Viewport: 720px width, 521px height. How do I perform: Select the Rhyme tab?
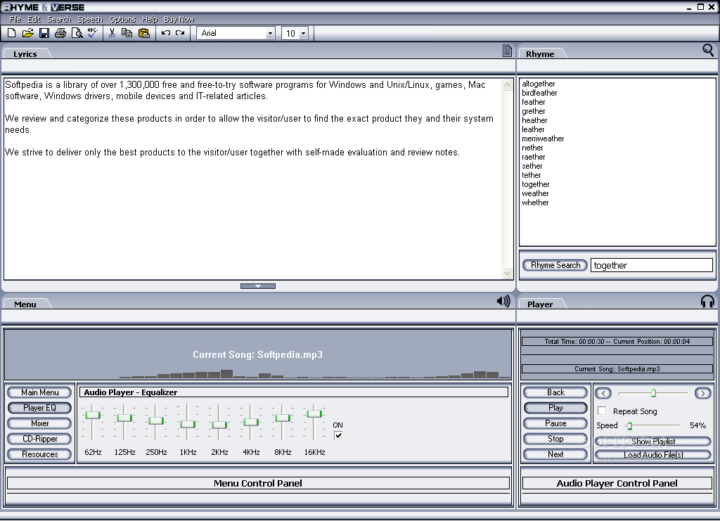click(x=541, y=53)
